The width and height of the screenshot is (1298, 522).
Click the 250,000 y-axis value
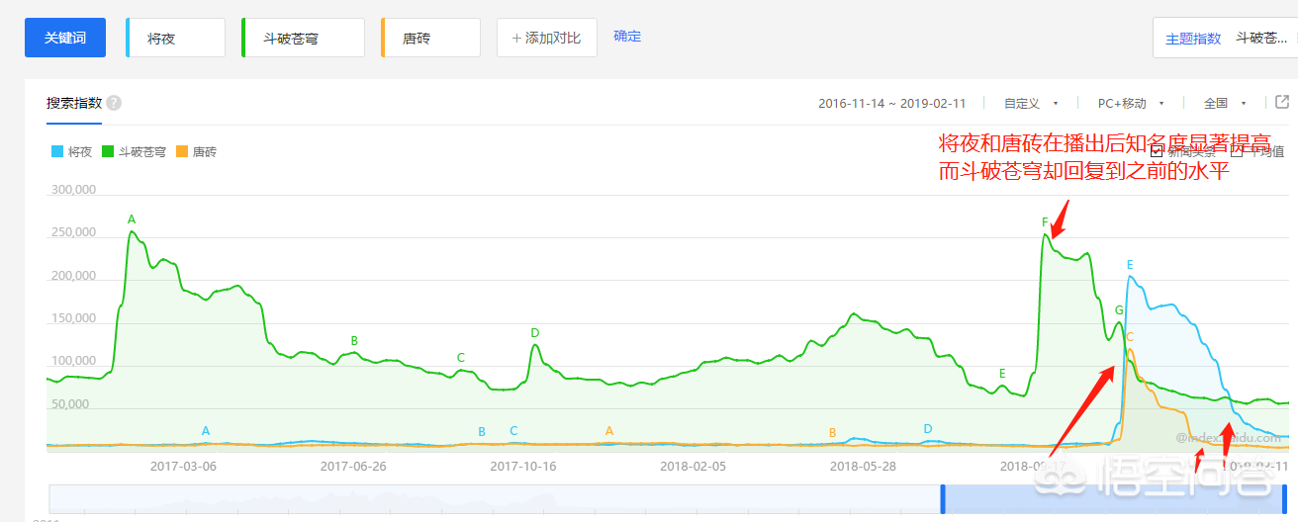71,233
